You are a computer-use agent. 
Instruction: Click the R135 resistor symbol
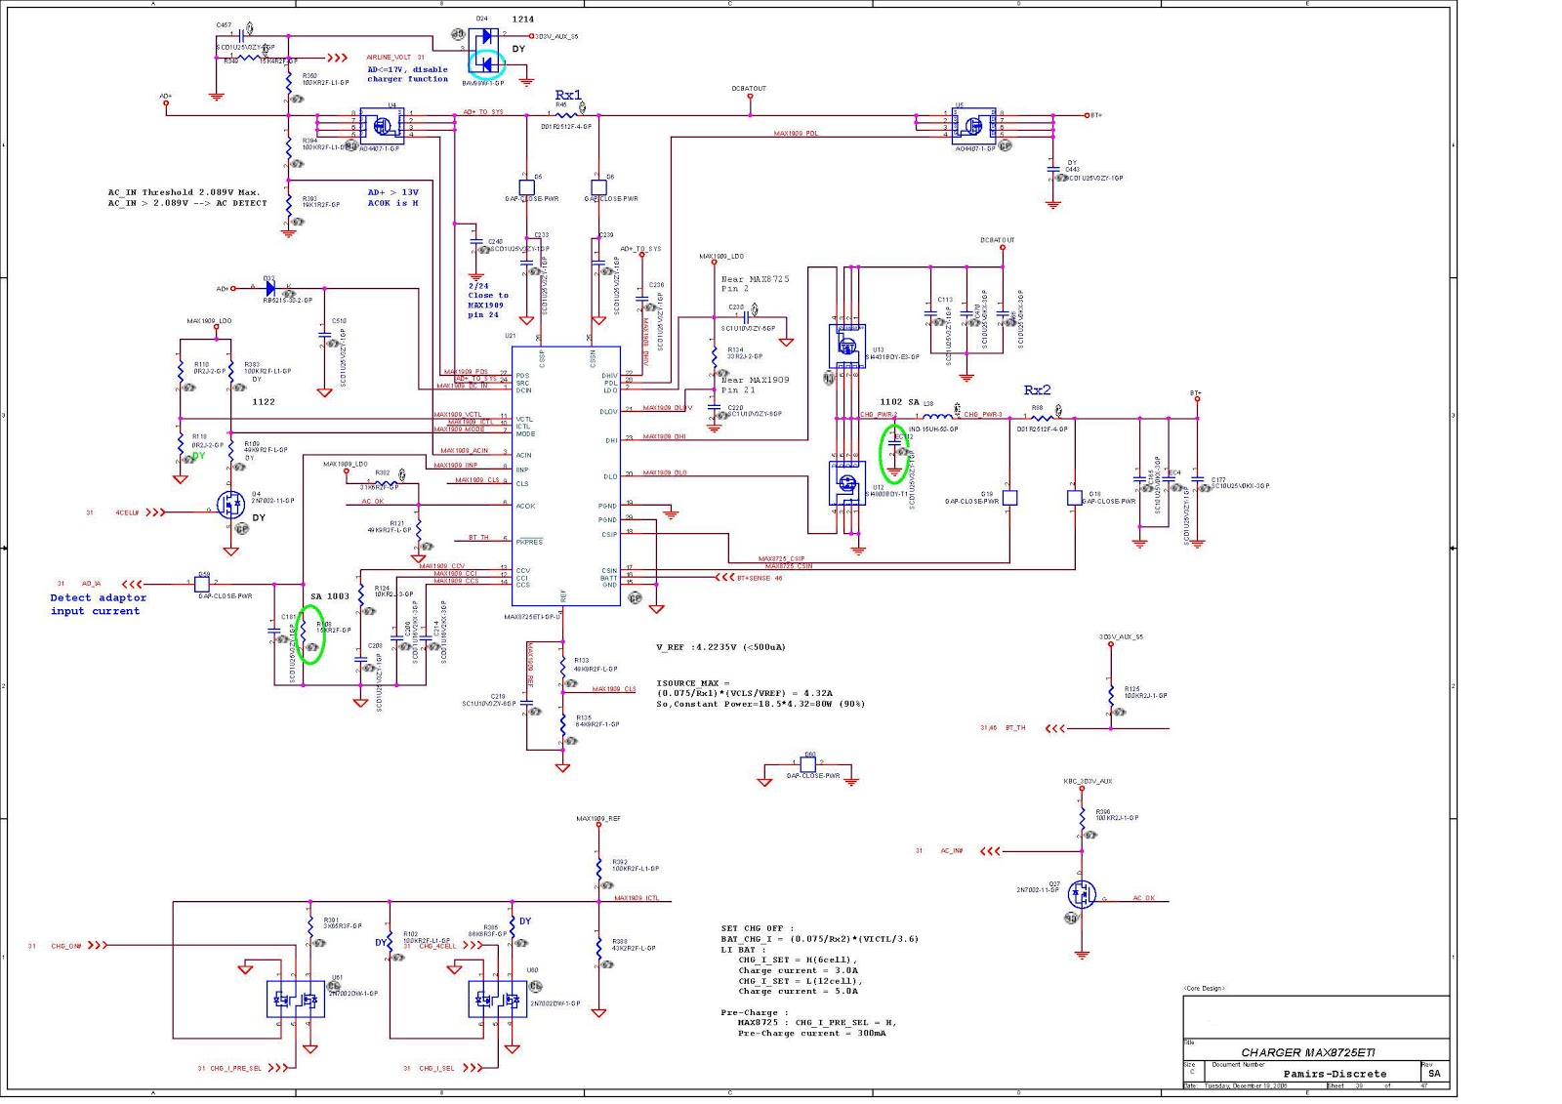coord(562,725)
